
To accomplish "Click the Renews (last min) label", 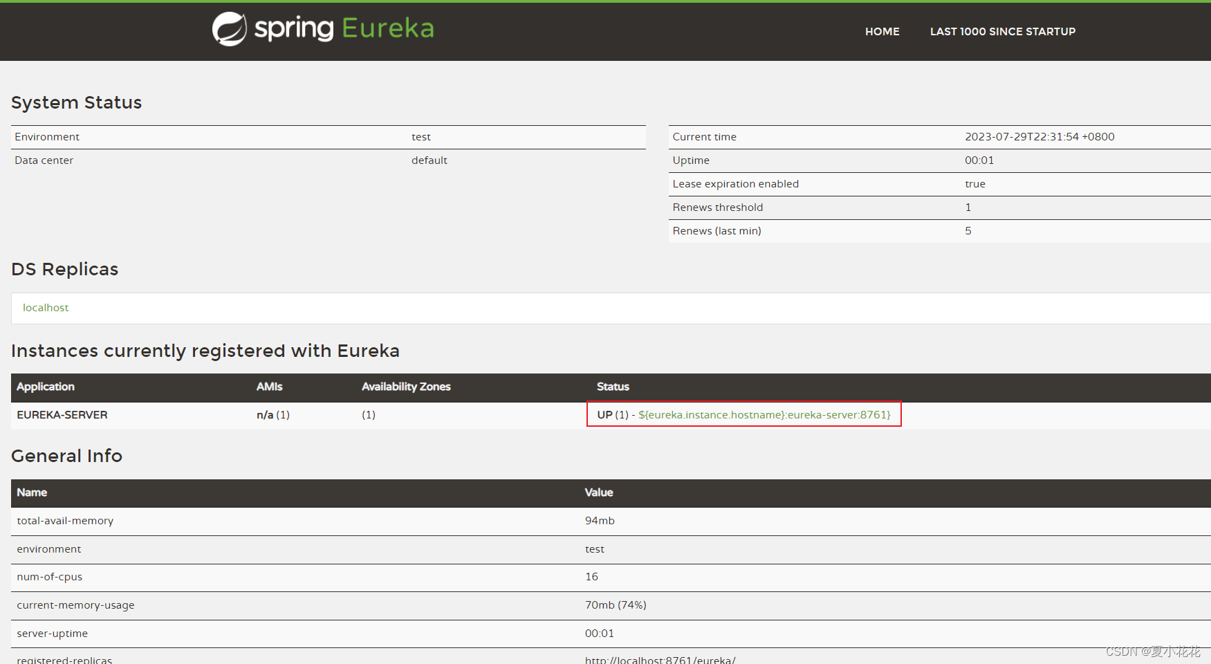I will [x=717, y=231].
